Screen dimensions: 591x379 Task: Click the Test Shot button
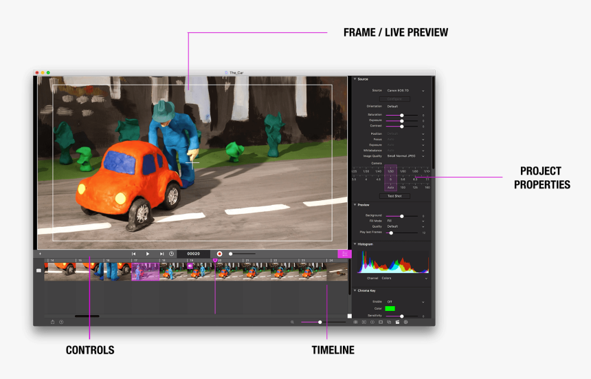[394, 196]
